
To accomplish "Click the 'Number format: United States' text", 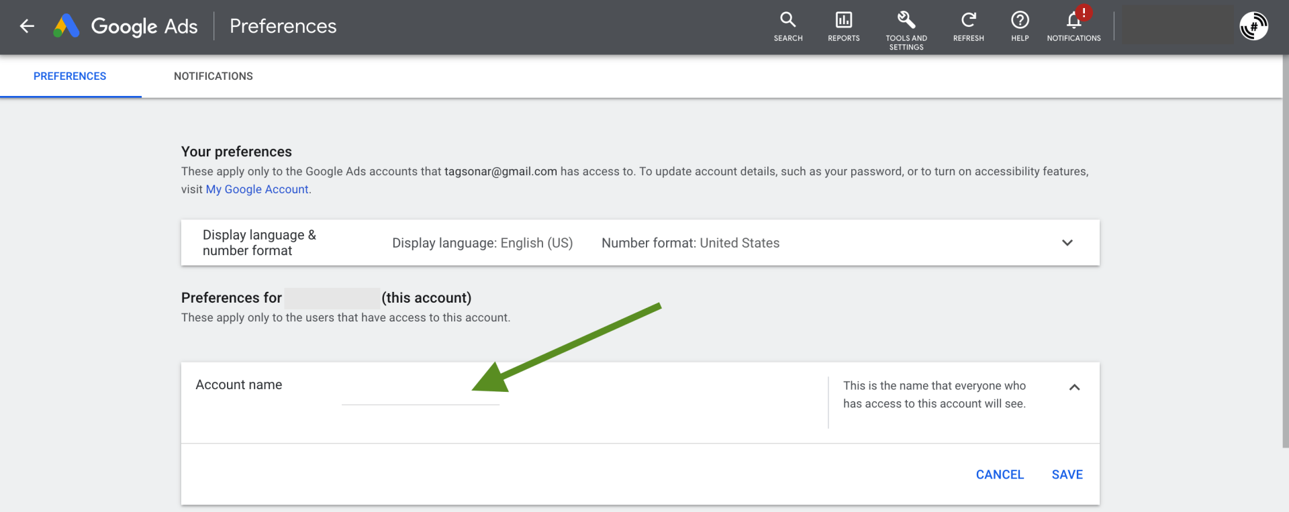I will (x=690, y=243).
